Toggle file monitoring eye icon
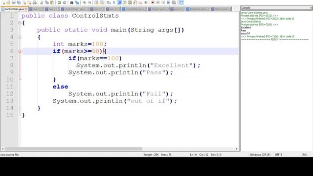313x176 pixels. 146,2
